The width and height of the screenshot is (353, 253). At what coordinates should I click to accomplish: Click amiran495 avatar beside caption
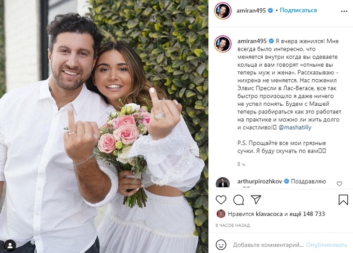[223, 44]
